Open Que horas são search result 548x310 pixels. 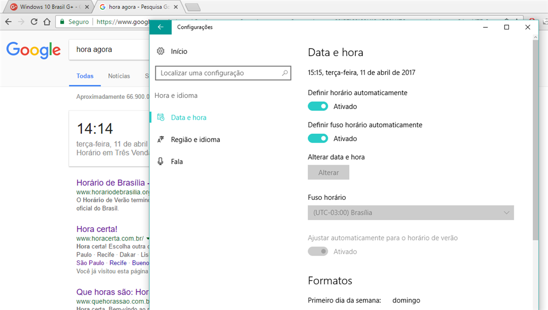tap(112, 292)
